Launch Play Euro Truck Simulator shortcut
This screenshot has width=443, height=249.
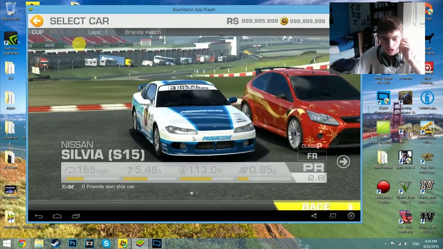pos(427,163)
